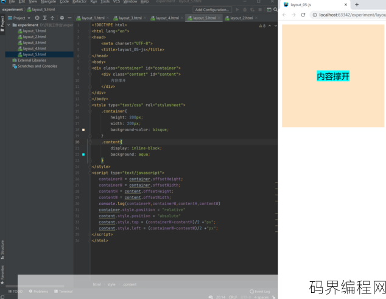The image size is (386, 299).
Task: Go to previous highlighted error arrow
Action: point(270,26)
